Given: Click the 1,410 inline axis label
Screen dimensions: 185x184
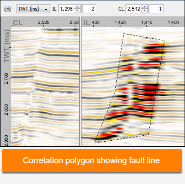Looking at the screenshot, I should pyautogui.click(x=147, y=23).
